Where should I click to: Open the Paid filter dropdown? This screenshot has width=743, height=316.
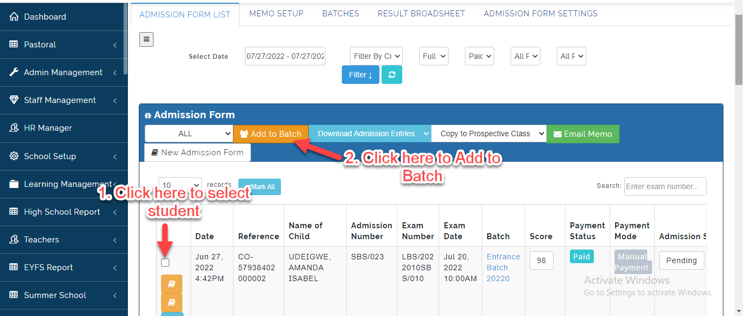[480, 56]
